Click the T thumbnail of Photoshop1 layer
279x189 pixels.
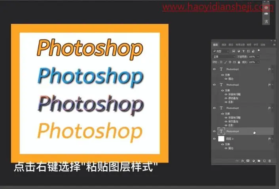(x=221, y=69)
